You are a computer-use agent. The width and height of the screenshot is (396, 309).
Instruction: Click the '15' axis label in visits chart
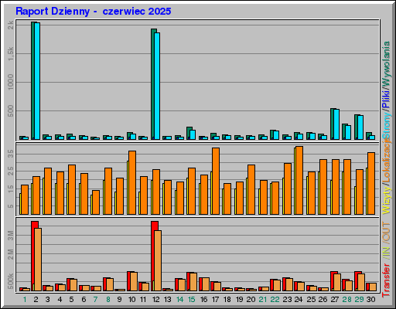tap(11, 188)
